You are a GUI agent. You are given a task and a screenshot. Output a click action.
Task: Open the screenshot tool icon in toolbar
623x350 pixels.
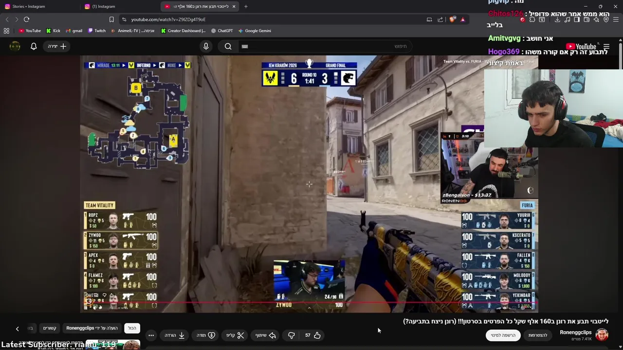click(x=542, y=19)
